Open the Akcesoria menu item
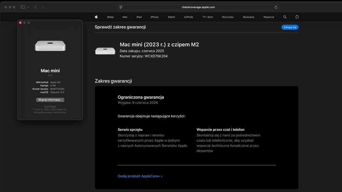 click(248, 17)
